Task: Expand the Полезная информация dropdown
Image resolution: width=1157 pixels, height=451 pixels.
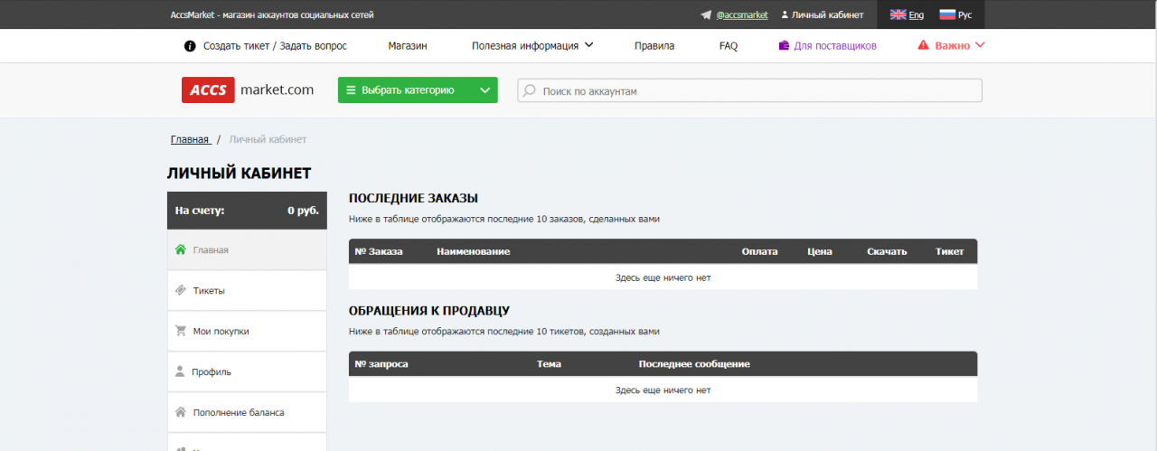Action: [588, 45]
